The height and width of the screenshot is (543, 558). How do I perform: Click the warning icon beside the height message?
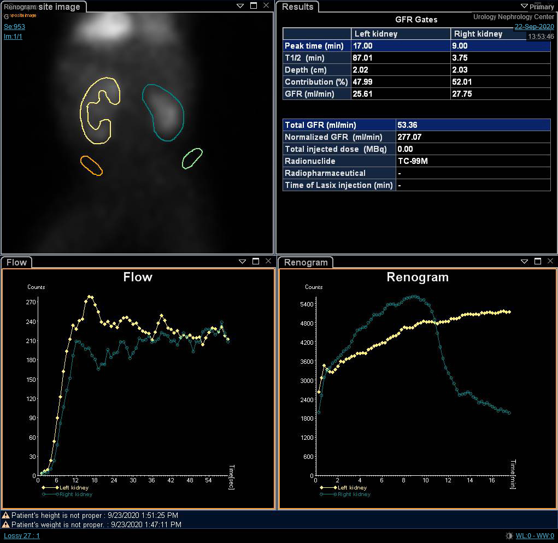pyautogui.click(x=5, y=515)
